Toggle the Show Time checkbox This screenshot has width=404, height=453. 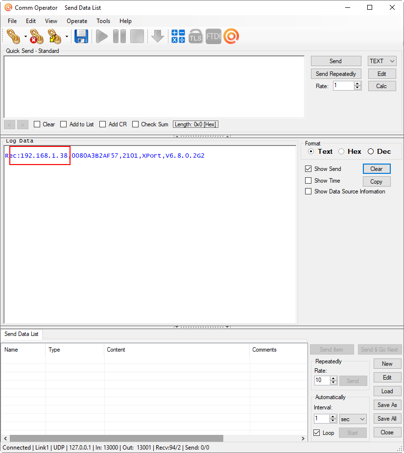(309, 181)
